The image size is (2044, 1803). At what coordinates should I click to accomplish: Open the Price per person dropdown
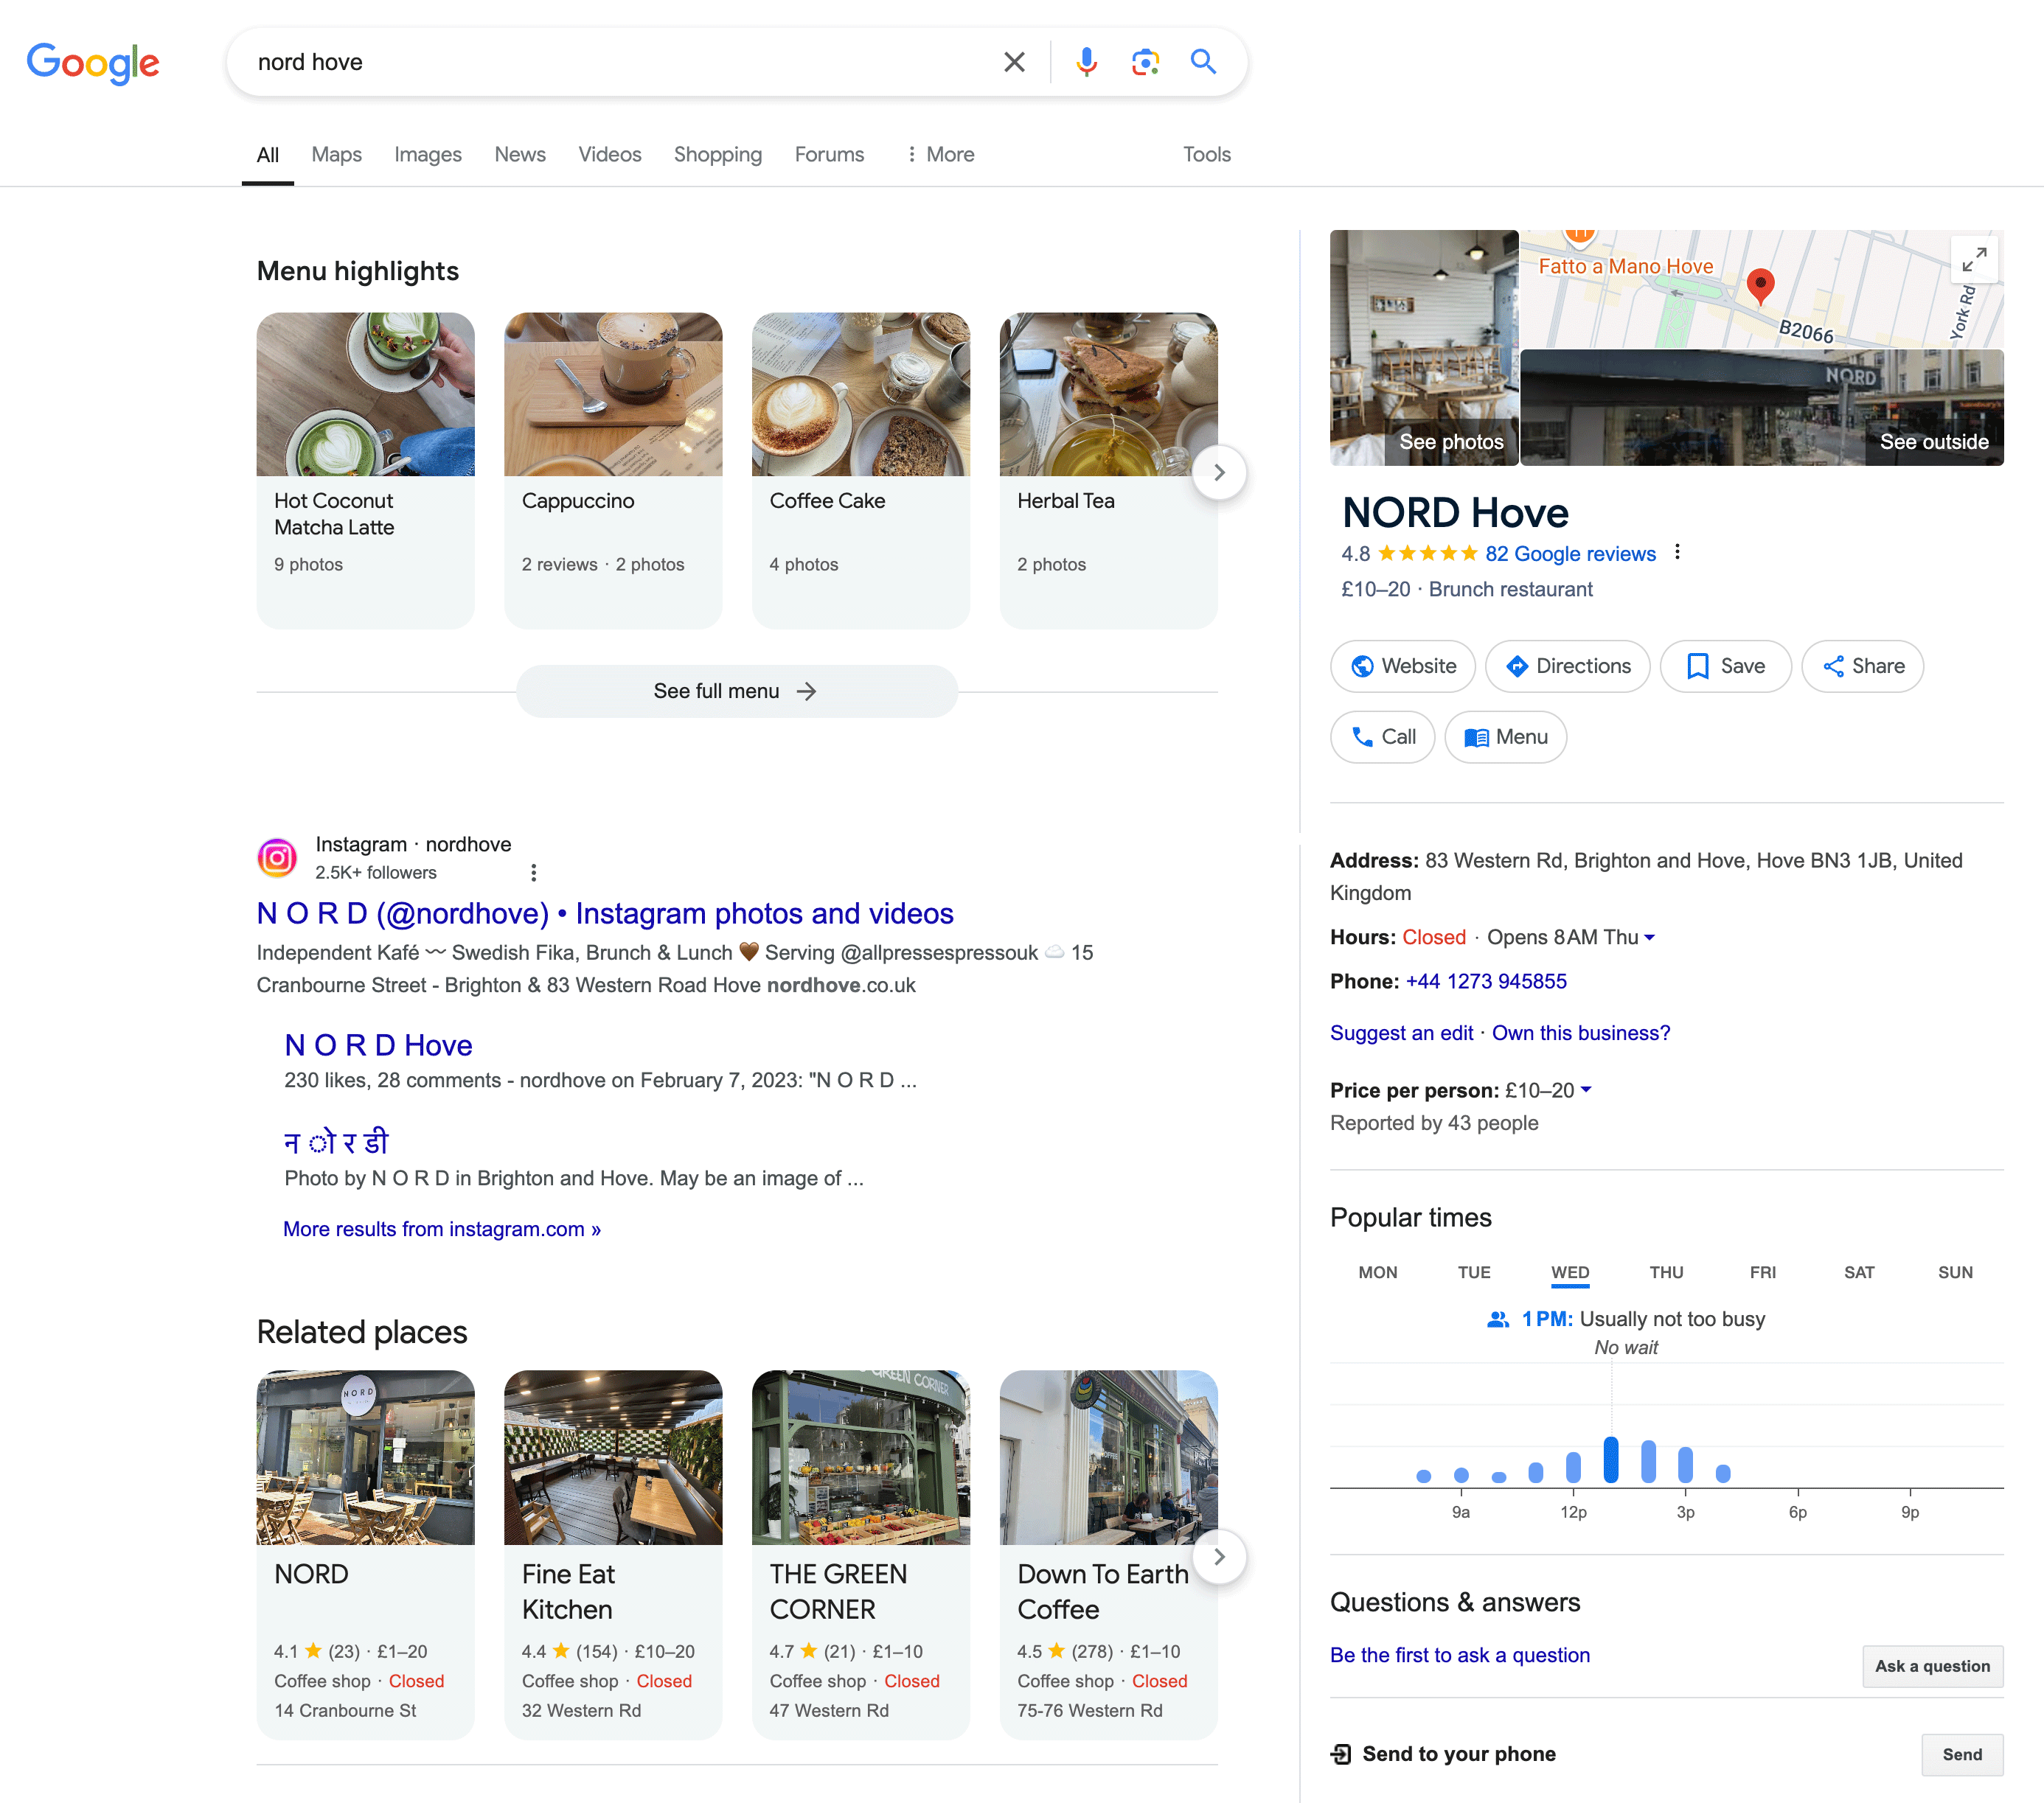1588,1090
